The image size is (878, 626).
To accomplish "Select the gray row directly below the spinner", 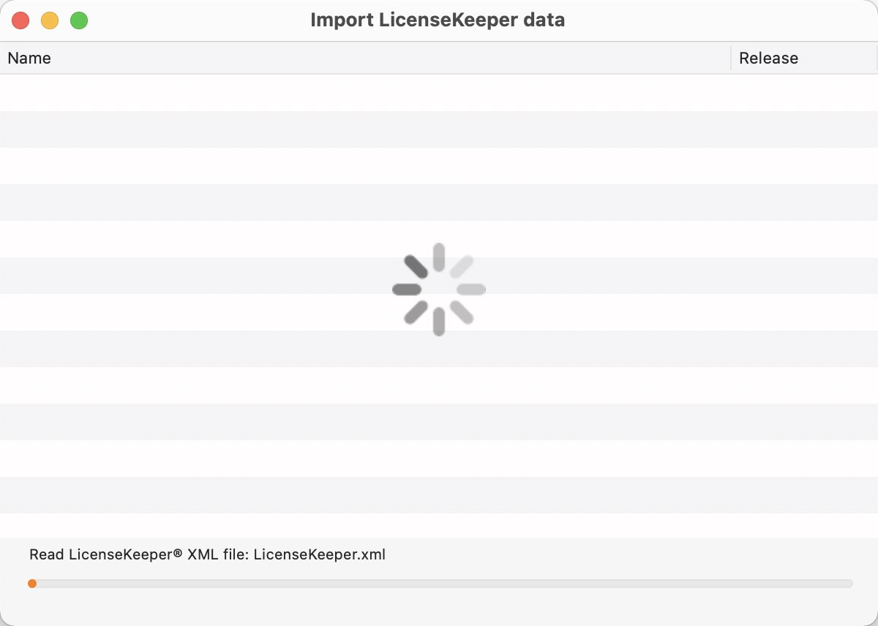I will point(439,349).
